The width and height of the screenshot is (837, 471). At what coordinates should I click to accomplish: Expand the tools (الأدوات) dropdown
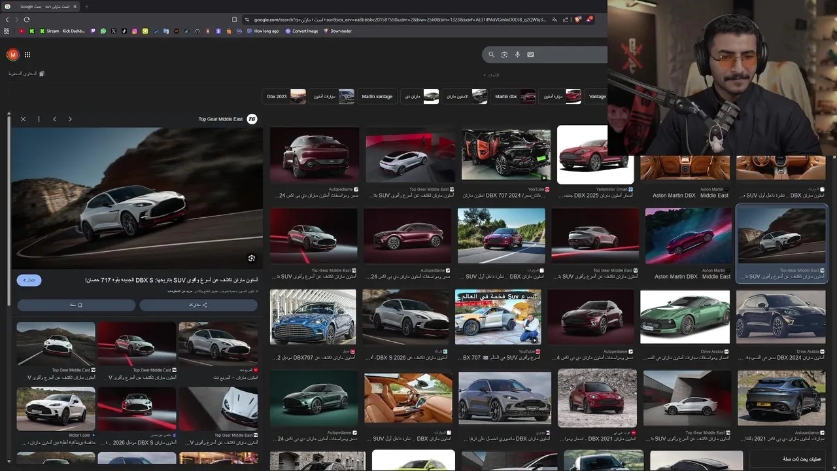point(492,75)
